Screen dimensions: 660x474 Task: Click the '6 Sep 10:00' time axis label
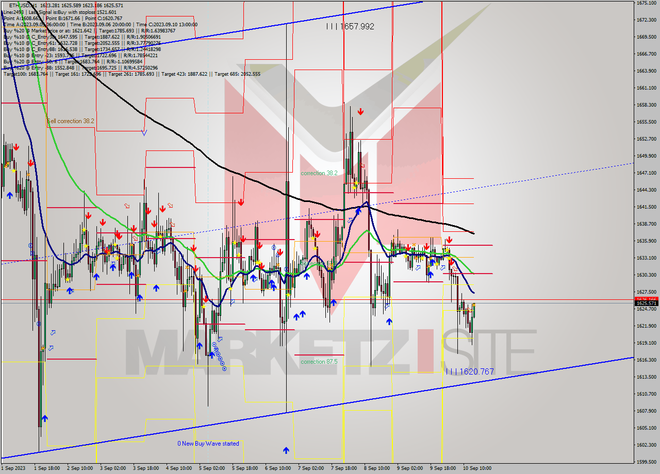tap(278, 468)
